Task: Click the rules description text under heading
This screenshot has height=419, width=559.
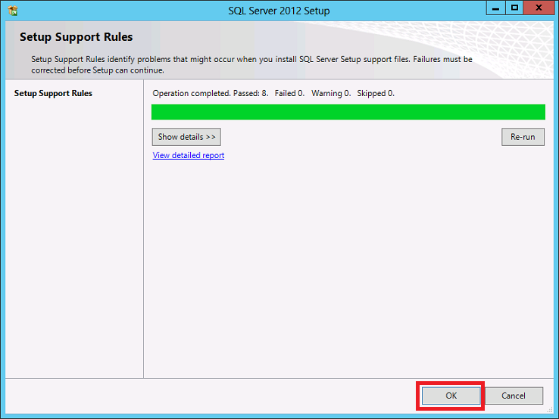Action: [x=251, y=64]
